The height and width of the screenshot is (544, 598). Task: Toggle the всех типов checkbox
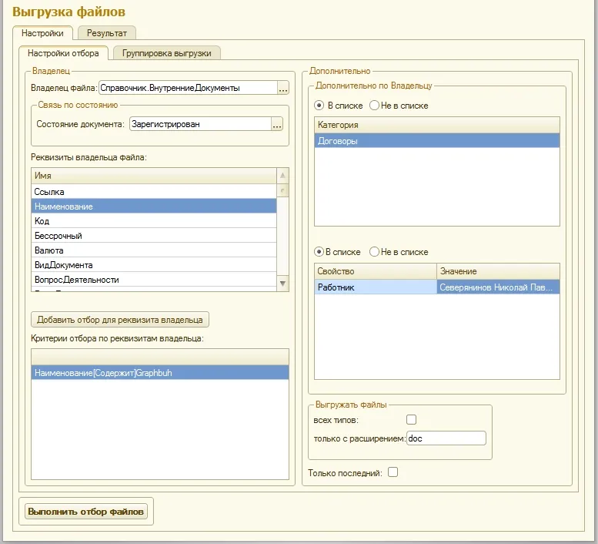click(411, 419)
